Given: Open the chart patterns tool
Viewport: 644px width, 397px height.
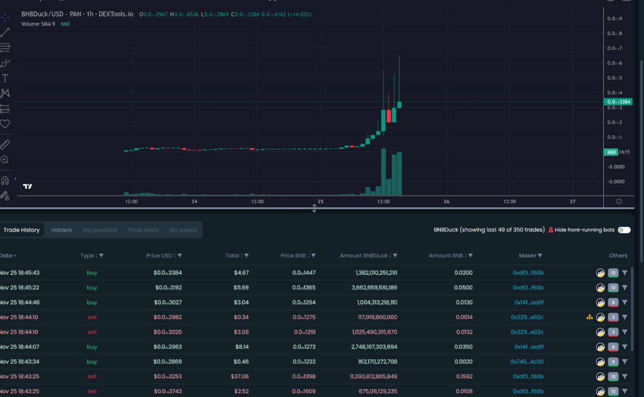Looking at the screenshot, I should (x=5, y=93).
